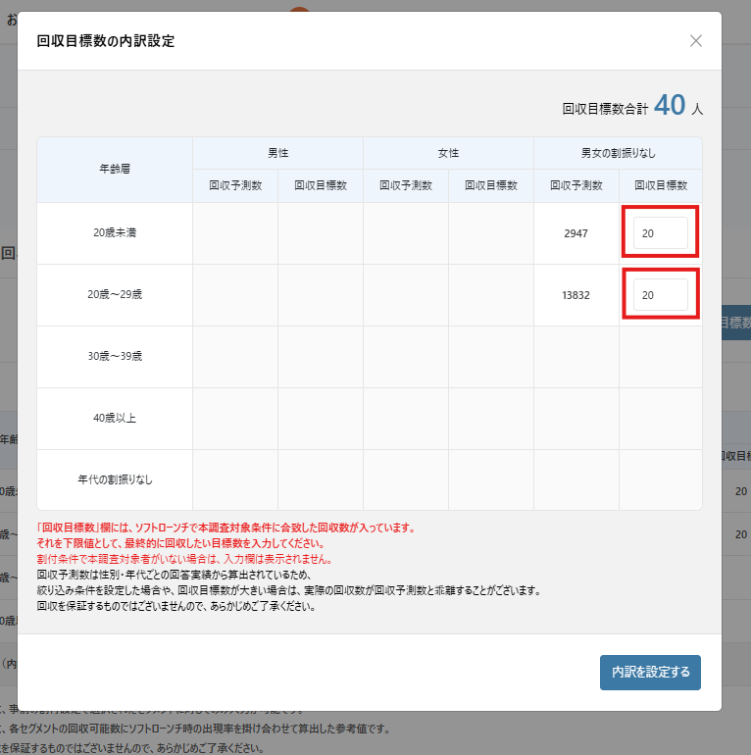Click the 回収予測数 value 13832
This screenshot has height=755, width=751.
(x=576, y=295)
